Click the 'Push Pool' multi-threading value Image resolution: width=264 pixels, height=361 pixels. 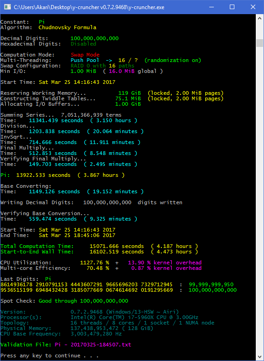[85, 60]
